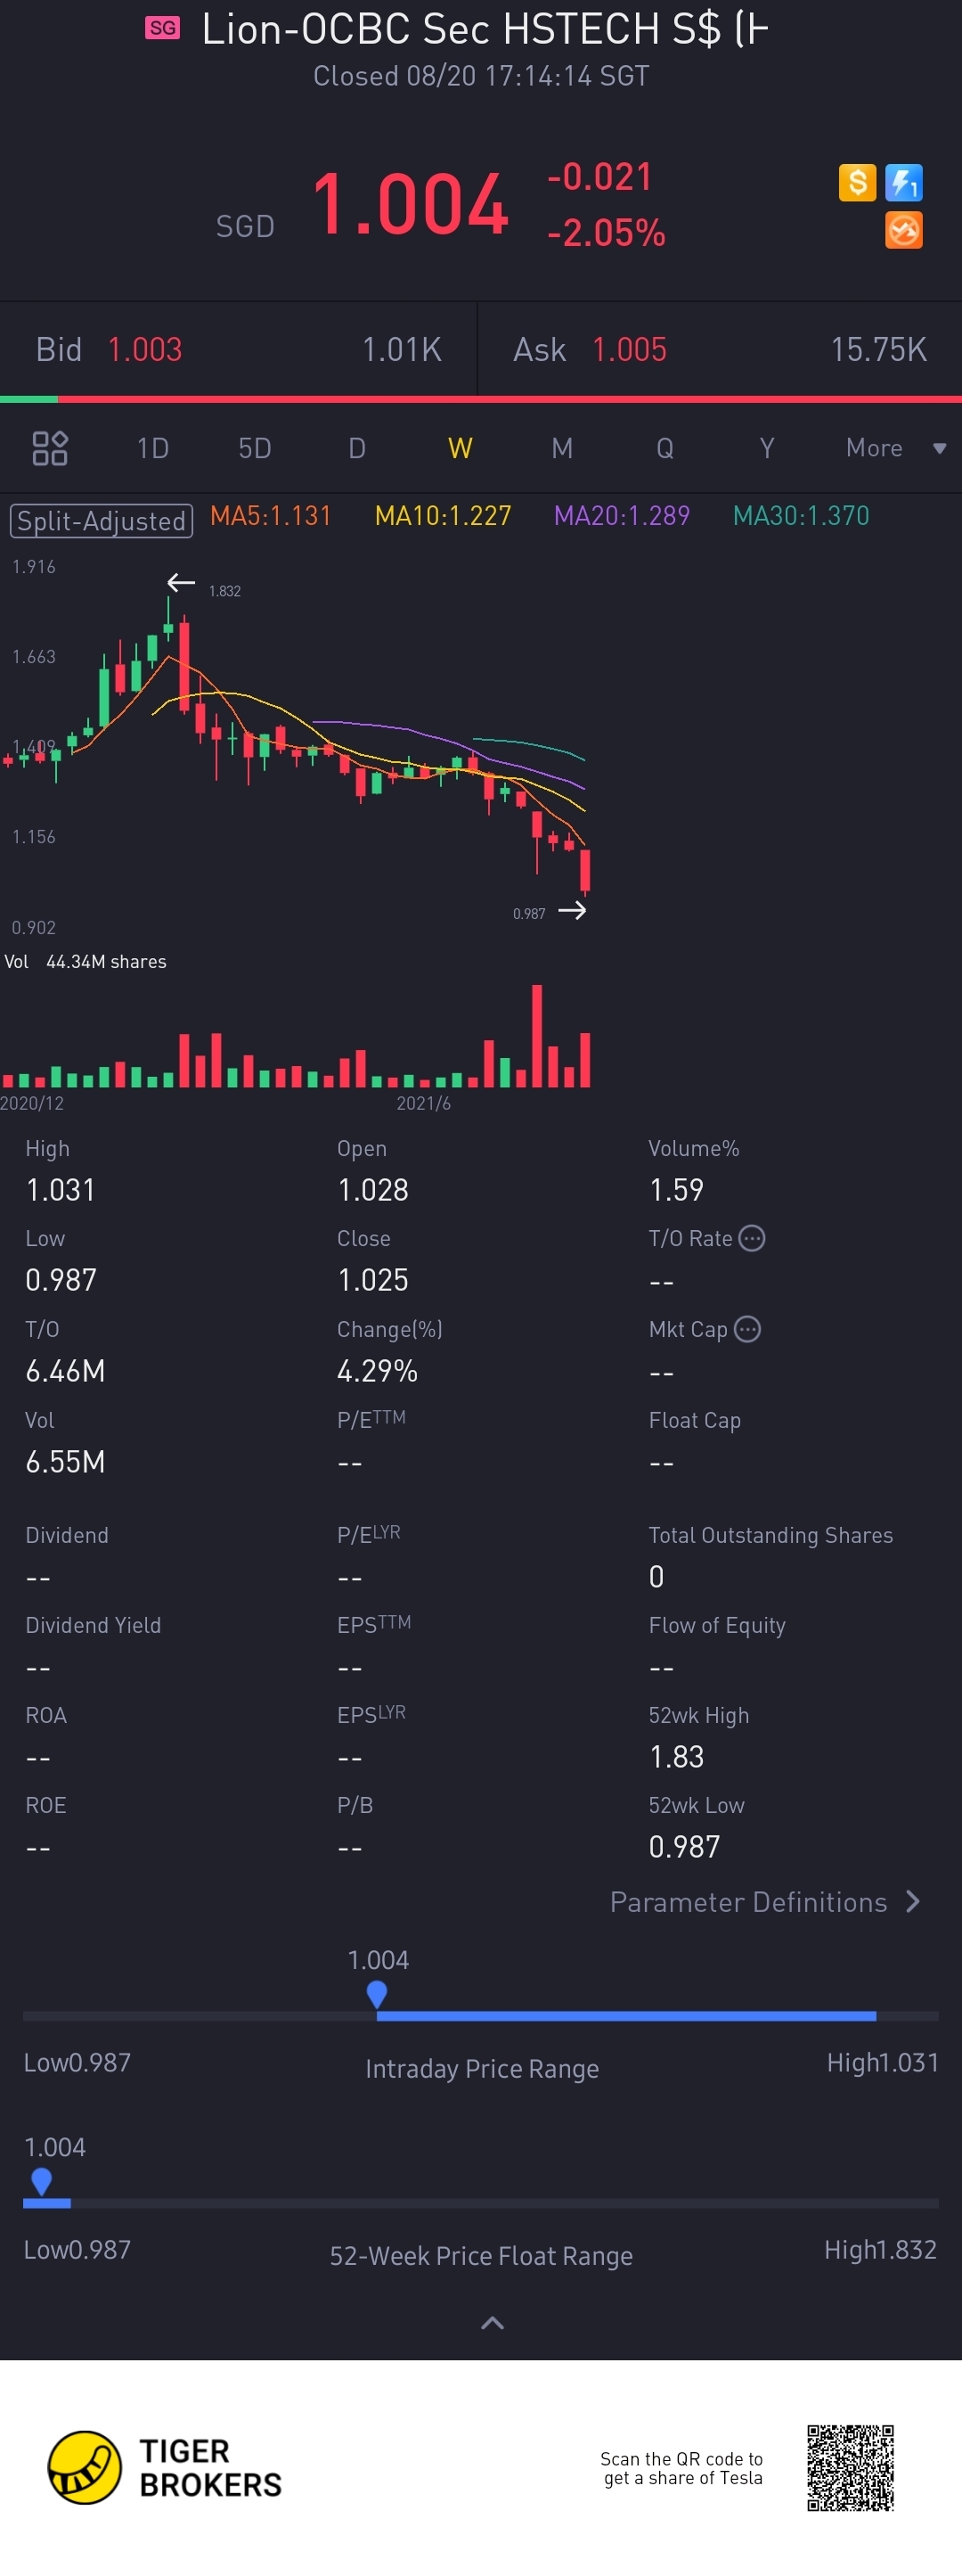Screen dimensions: 962x2576
Task: Tap the Tiger Brokers logo
Action: coord(166,2467)
